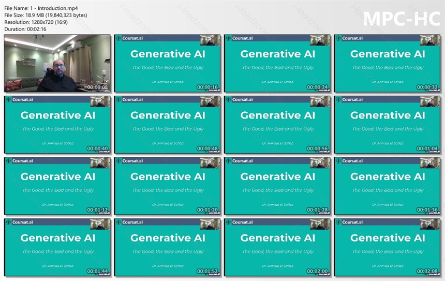Select the thumbnail at timestamp 00:00:32
The height and width of the screenshot is (281, 445).
coord(387,63)
